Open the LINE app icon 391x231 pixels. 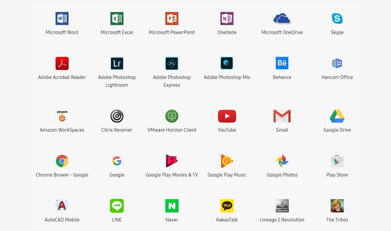[x=117, y=206]
